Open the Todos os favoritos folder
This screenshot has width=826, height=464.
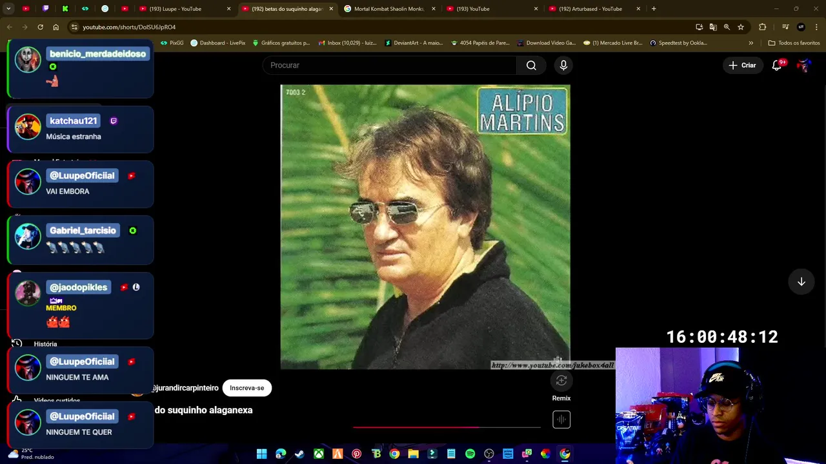tap(794, 43)
